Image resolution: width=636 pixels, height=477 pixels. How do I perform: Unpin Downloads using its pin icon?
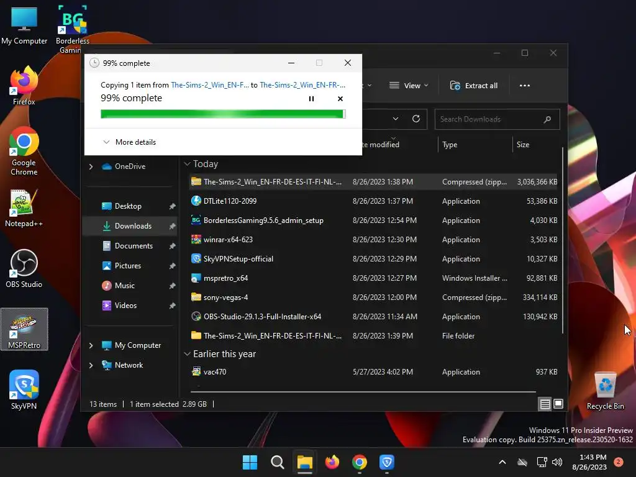click(173, 226)
